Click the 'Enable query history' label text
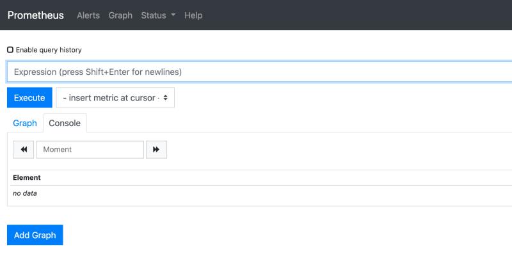Screen dimensions: 512x256 49,50
